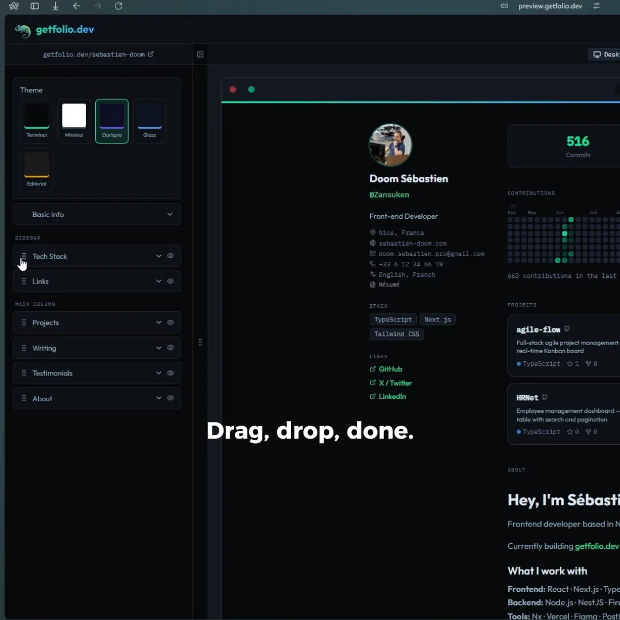620x620 pixels.
Task: Open the LinkedIn link
Action: [392, 396]
